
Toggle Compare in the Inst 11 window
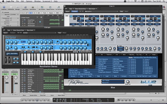75,11
